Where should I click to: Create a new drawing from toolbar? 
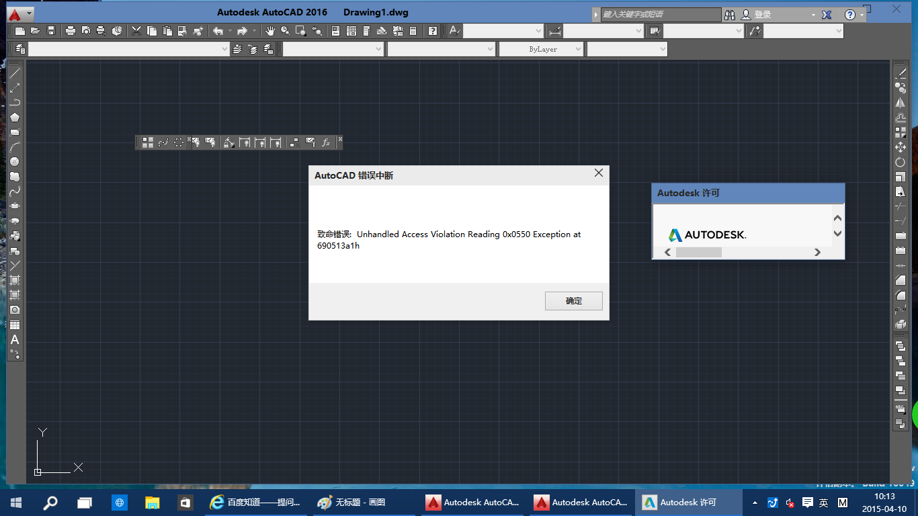tap(19, 31)
